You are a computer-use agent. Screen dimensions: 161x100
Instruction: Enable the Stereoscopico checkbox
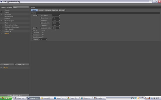pos(1,20)
